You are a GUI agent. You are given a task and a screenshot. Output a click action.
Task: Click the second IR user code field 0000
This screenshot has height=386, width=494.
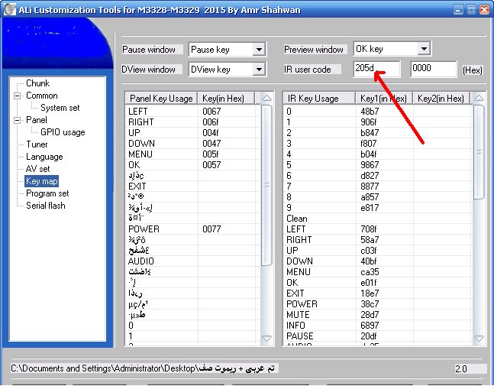pyautogui.click(x=434, y=69)
